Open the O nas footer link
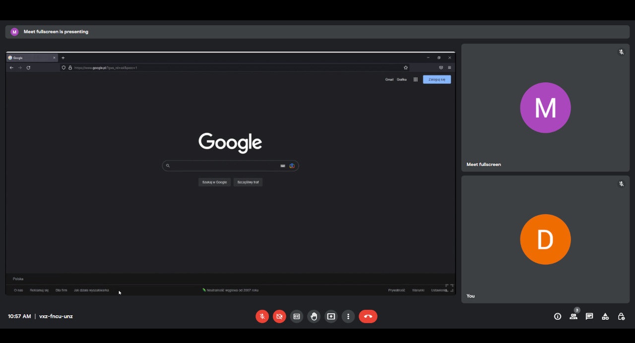Screen dimensions: 635x343 (18, 290)
